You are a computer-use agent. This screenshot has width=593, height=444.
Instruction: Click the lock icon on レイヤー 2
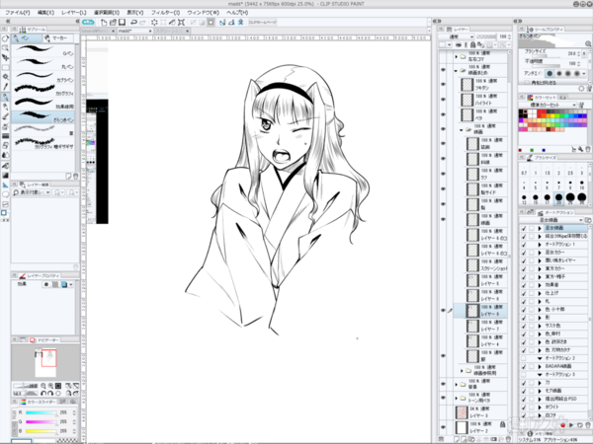502,424
